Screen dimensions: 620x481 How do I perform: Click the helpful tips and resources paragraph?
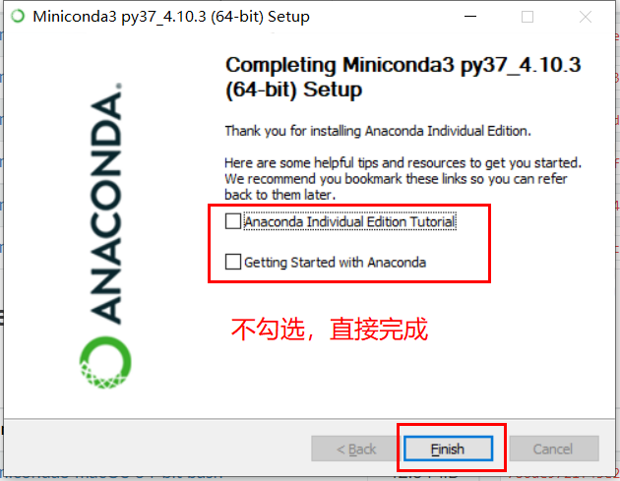point(403,179)
